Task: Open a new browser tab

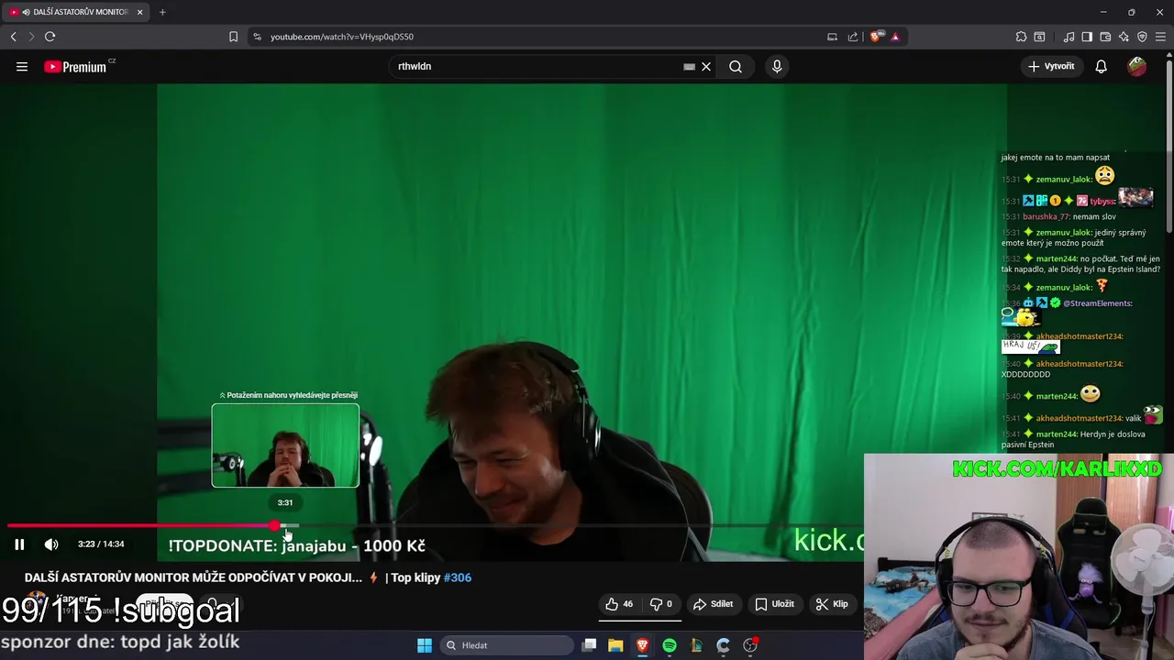Action: pyautogui.click(x=162, y=12)
